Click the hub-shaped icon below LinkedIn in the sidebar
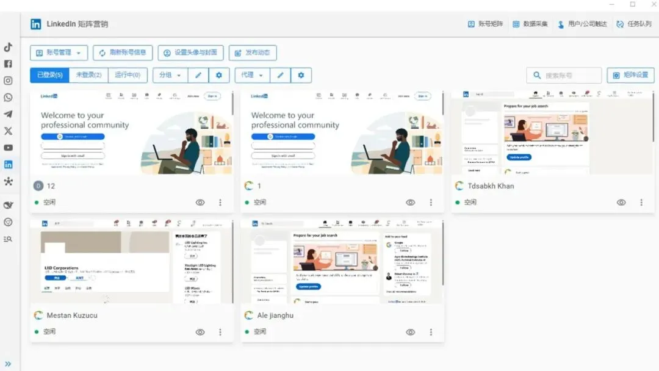 [8, 181]
